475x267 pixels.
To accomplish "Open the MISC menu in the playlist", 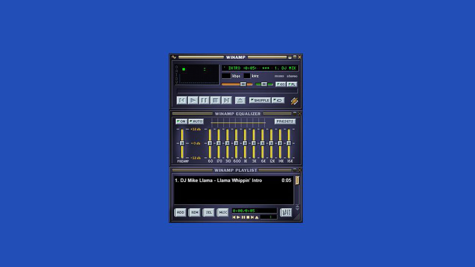I will click(x=222, y=212).
